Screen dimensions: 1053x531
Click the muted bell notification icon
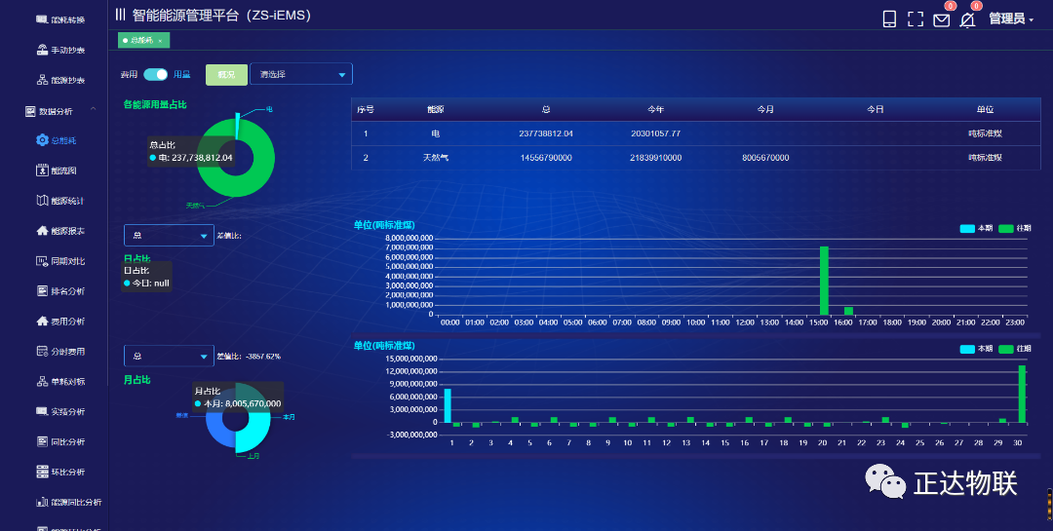[x=967, y=20]
